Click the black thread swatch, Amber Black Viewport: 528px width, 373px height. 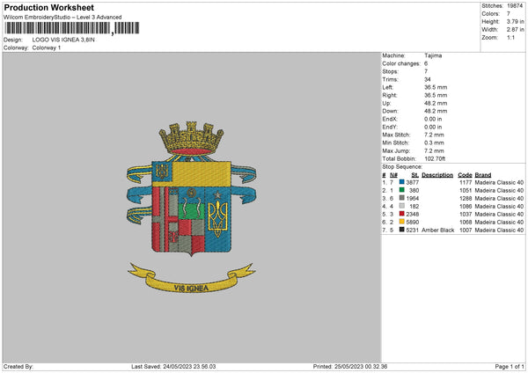pyautogui.click(x=402, y=230)
